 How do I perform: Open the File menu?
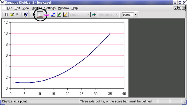tap(9, 8)
